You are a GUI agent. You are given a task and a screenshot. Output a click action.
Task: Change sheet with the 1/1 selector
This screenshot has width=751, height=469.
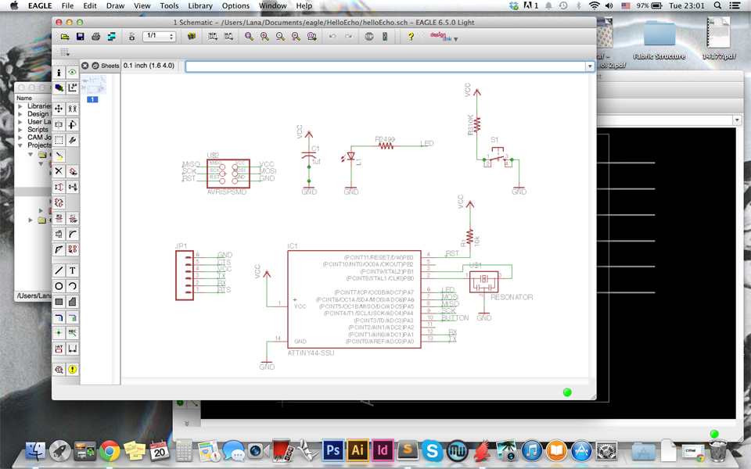(159, 37)
